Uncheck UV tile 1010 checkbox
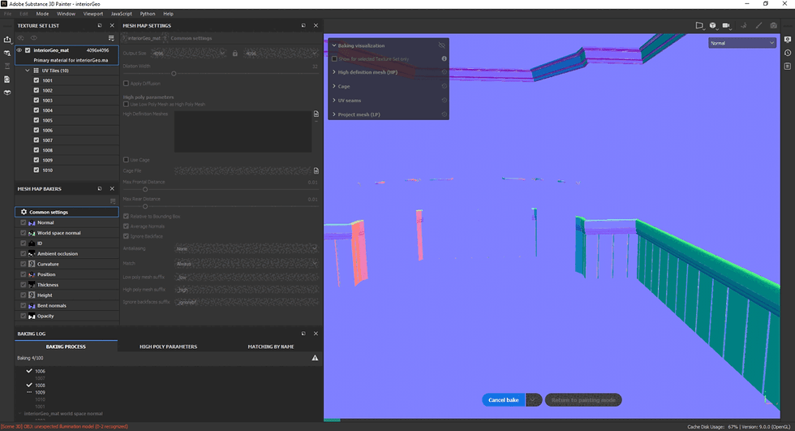 (x=36, y=170)
